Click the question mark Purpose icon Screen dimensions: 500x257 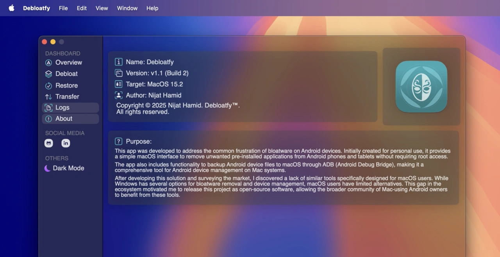(119, 141)
